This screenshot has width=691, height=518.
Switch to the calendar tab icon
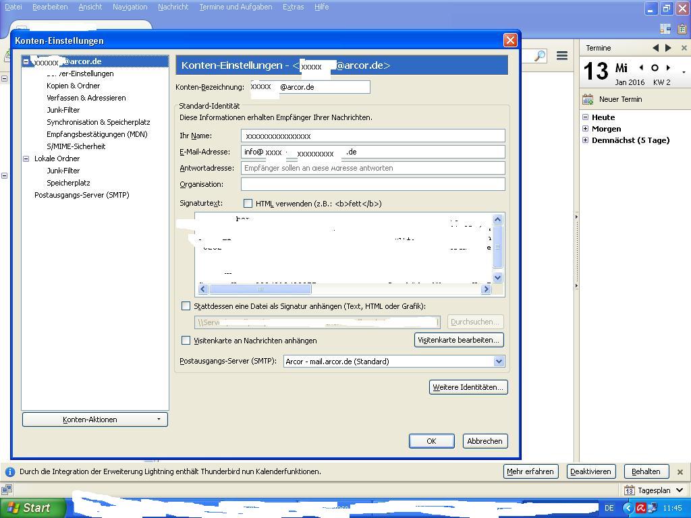(665, 28)
